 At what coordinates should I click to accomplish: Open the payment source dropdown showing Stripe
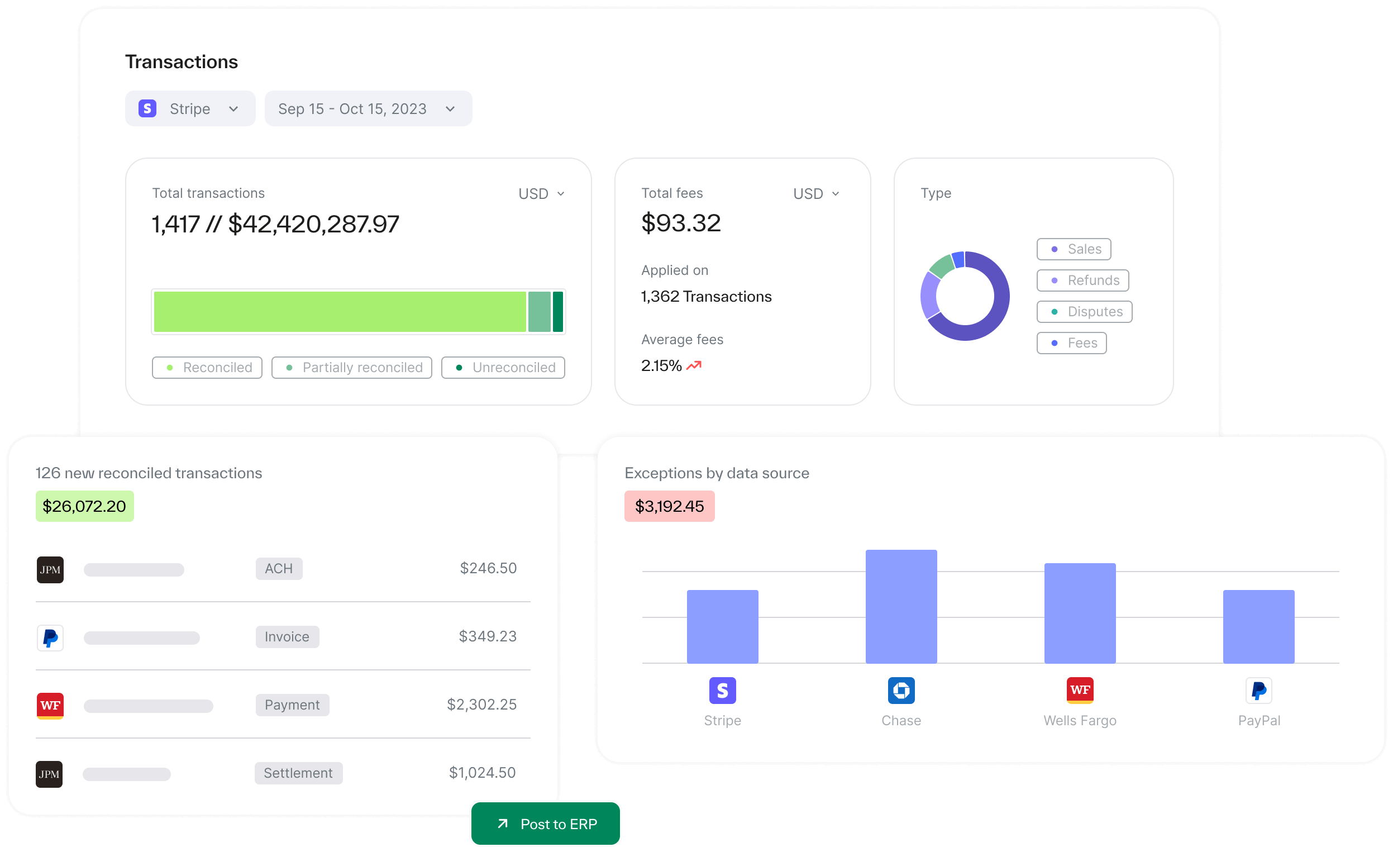[190, 108]
